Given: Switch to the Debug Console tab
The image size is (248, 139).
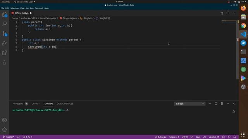Looking at the screenshot, I should coord(65,104).
